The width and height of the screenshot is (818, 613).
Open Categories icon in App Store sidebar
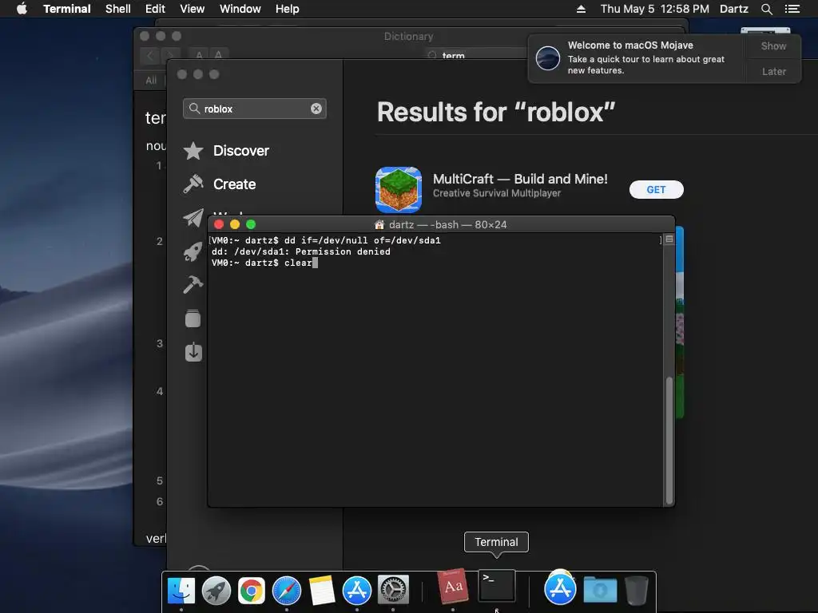point(193,318)
